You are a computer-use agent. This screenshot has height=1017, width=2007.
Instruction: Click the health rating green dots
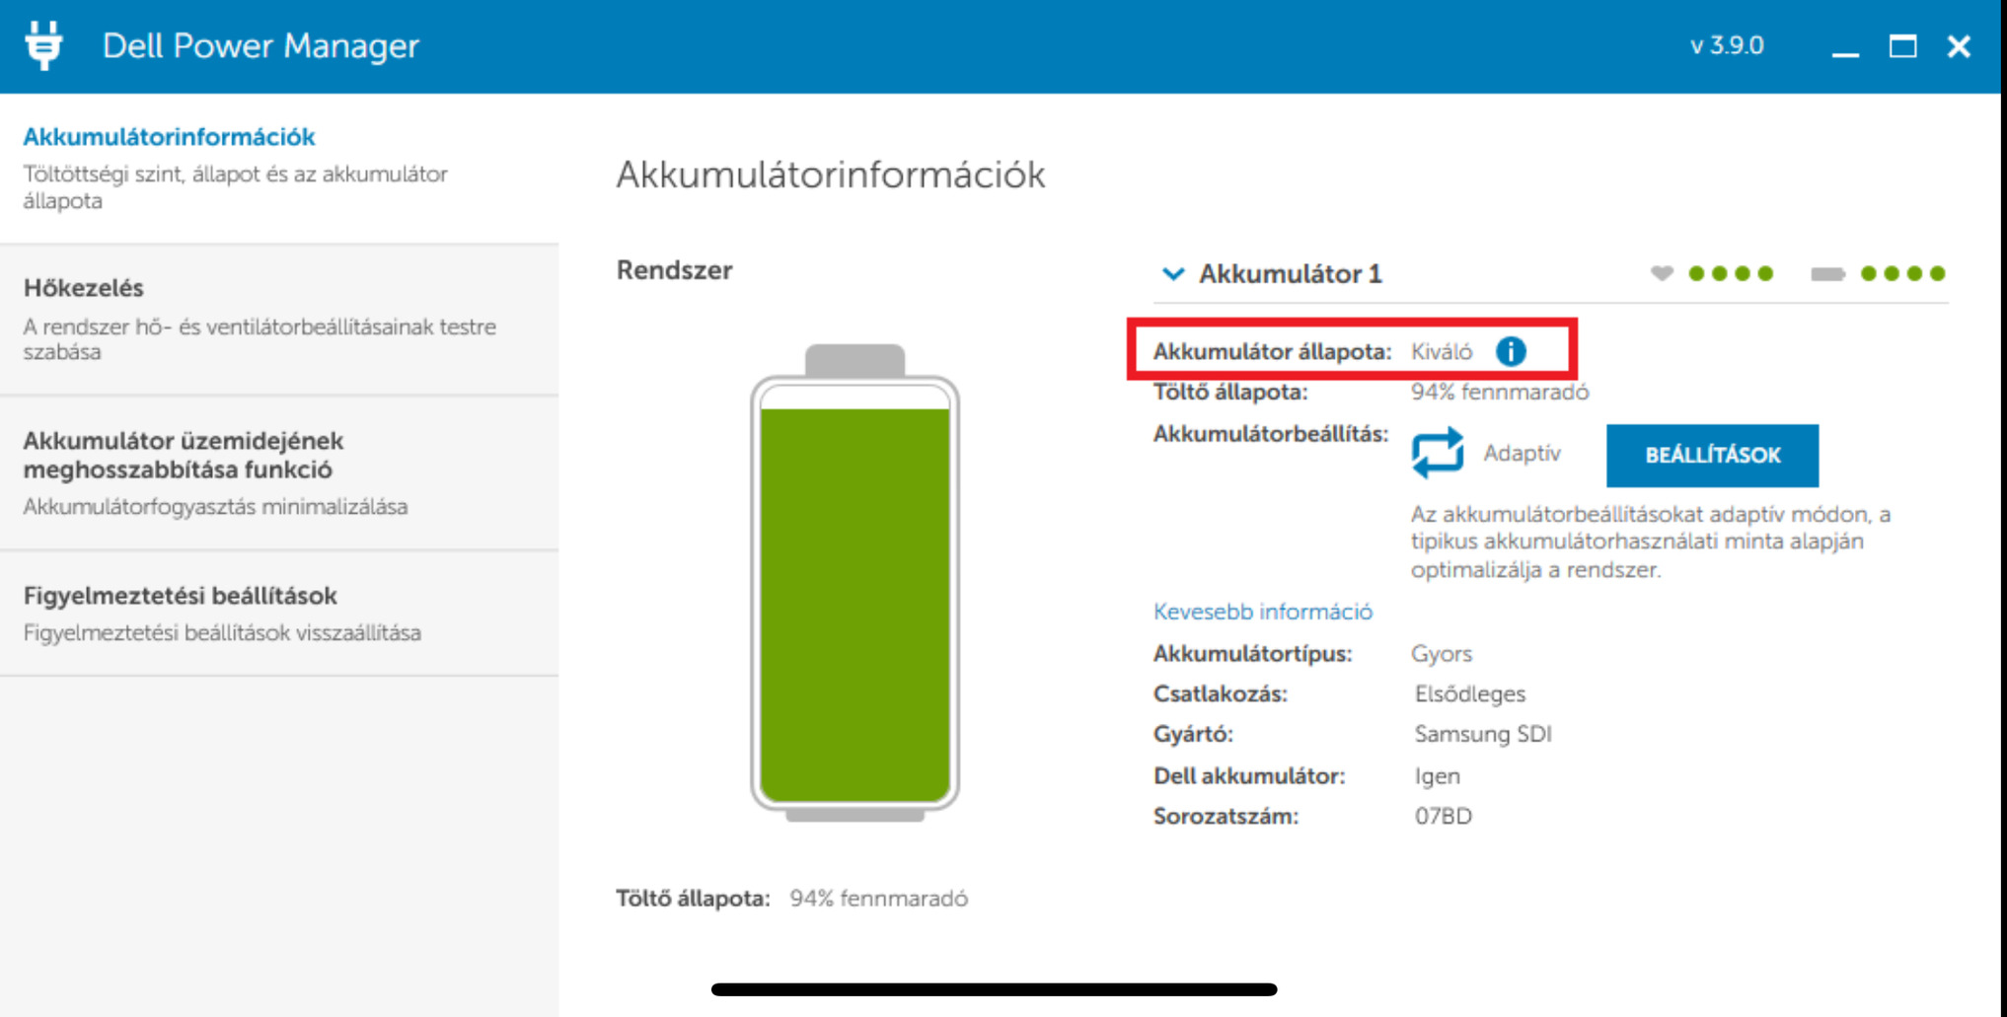[1731, 273]
